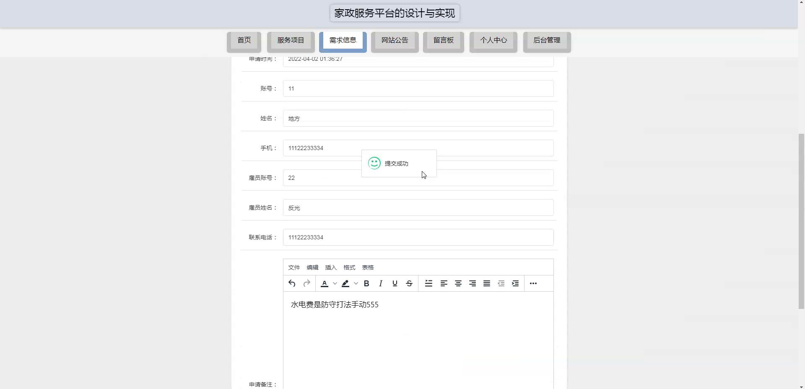This screenshot has width=805, height=389.
Task: Toggle bold formatting in the editor
Action: 366,283
